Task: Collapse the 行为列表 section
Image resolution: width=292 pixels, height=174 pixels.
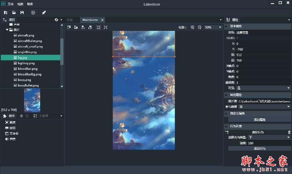Action: 226,126
